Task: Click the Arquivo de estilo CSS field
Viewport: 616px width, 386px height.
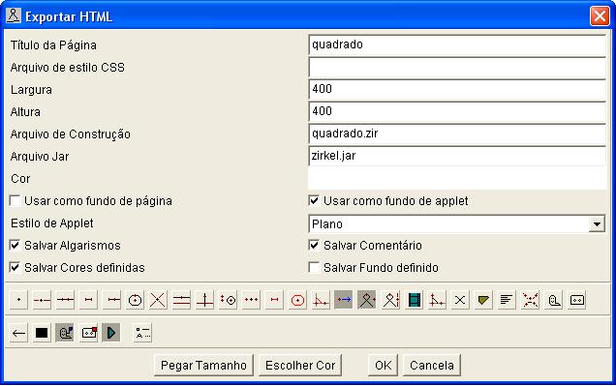Action: [457, 68]
